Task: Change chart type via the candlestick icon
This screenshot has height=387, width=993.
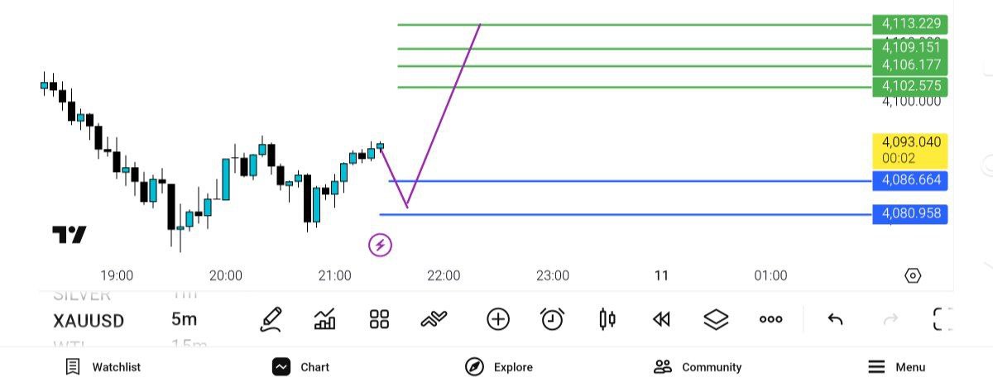Action: pos(607,319)
